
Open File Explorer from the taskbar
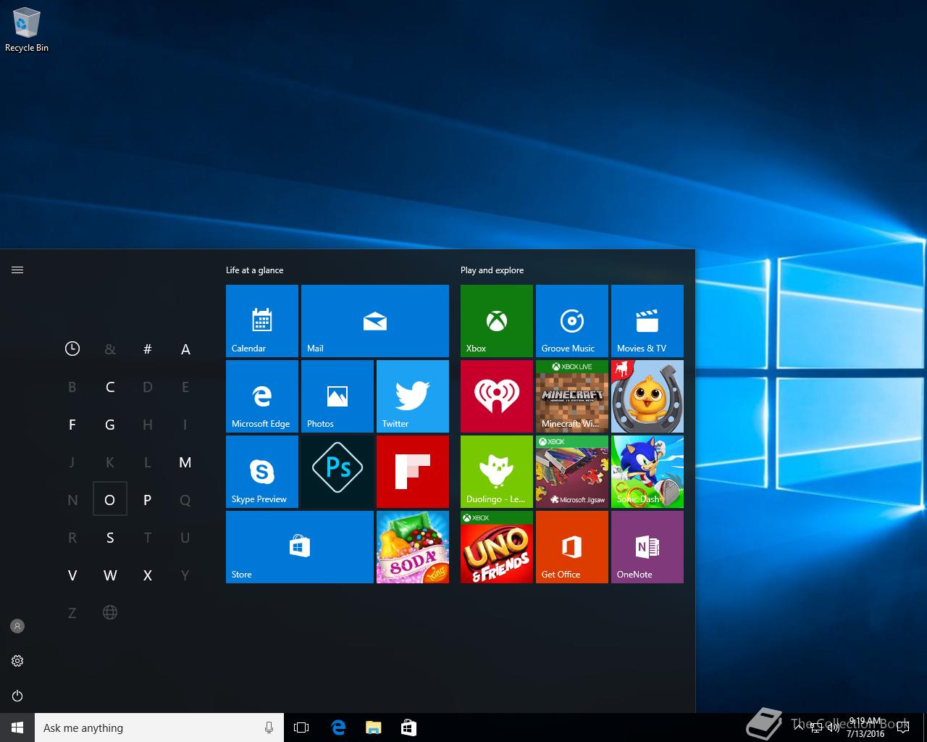click(x=374, y=728)
